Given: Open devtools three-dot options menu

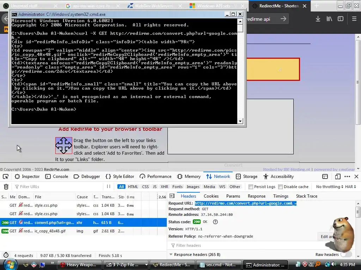Looking at the screenshot, I should point(347,176).
